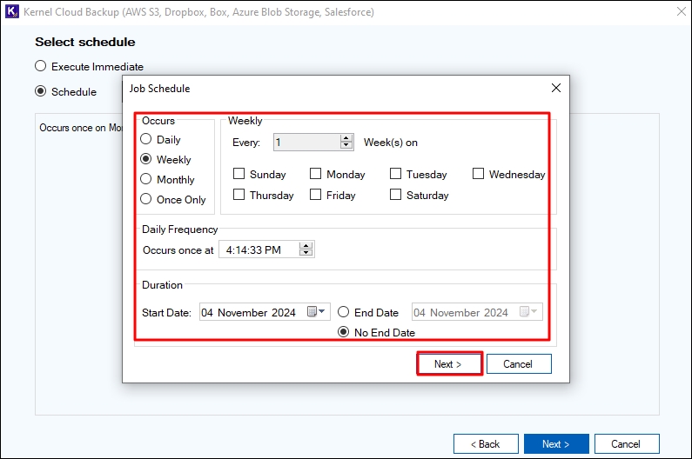Cancel the Job Schedule dialog
The image size is (692, 459).
tap(519, 363)
